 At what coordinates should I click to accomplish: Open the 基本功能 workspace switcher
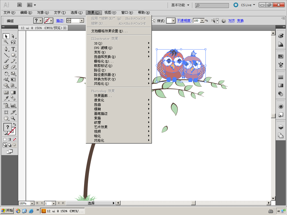(x=180, y=5)
